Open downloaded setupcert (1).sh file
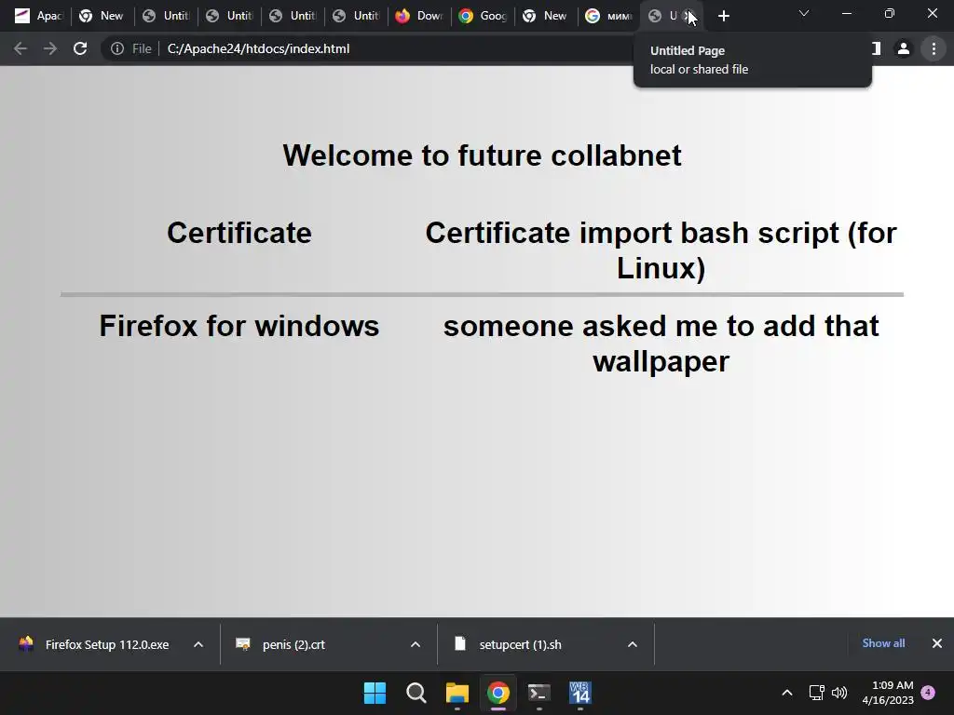This screenshot has width=954, height=715. click(509, 644)
